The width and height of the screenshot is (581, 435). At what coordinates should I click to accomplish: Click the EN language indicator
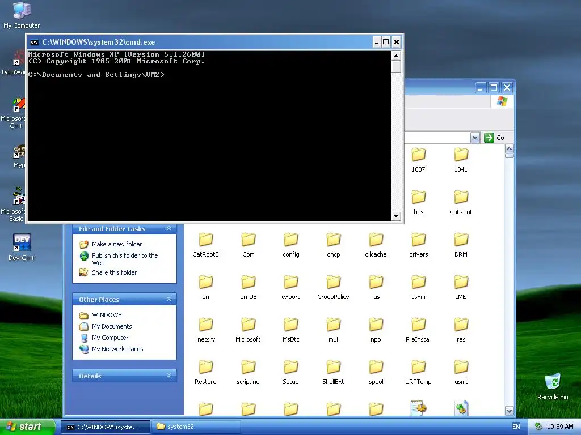pyautogui.click(x=516, y=427)
